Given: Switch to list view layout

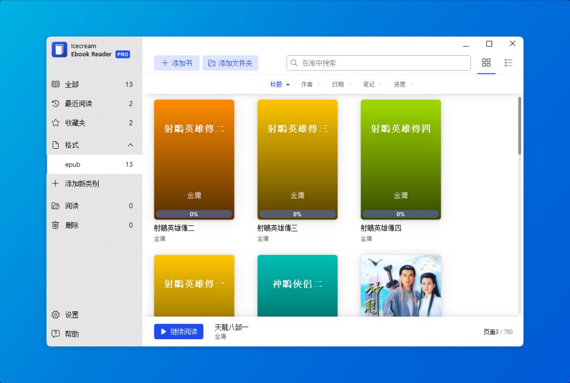Looking at the screenshot, I should (x=508, y=62).
